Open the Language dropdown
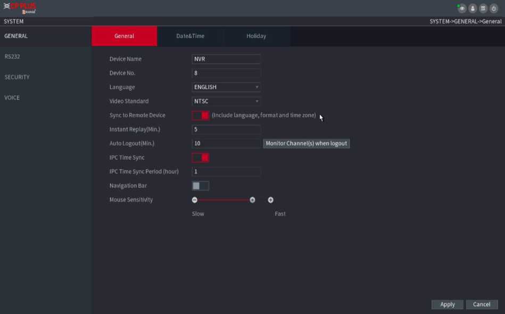The width and height of the screenshot is (505, 314). [226, 87]
